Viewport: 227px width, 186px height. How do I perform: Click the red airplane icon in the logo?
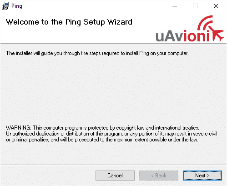coord(216,33)
